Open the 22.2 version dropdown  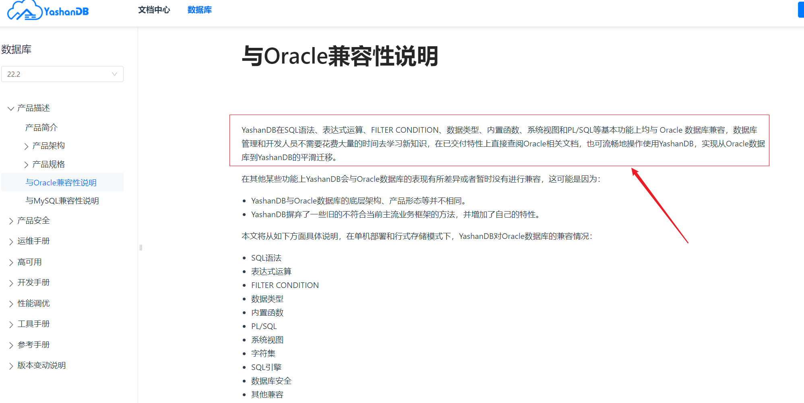coord(62,74)
